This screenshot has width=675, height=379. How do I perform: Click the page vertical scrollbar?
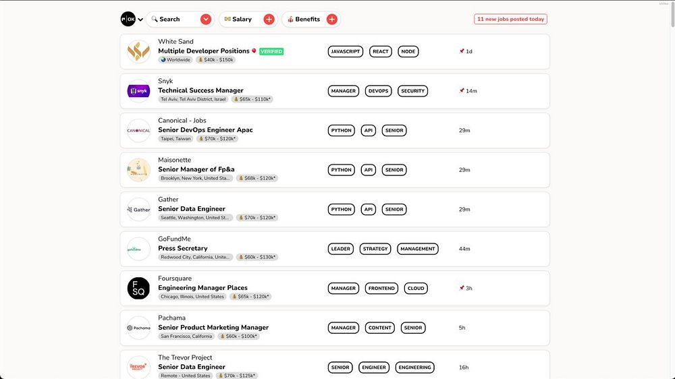[x=672, y=16]
